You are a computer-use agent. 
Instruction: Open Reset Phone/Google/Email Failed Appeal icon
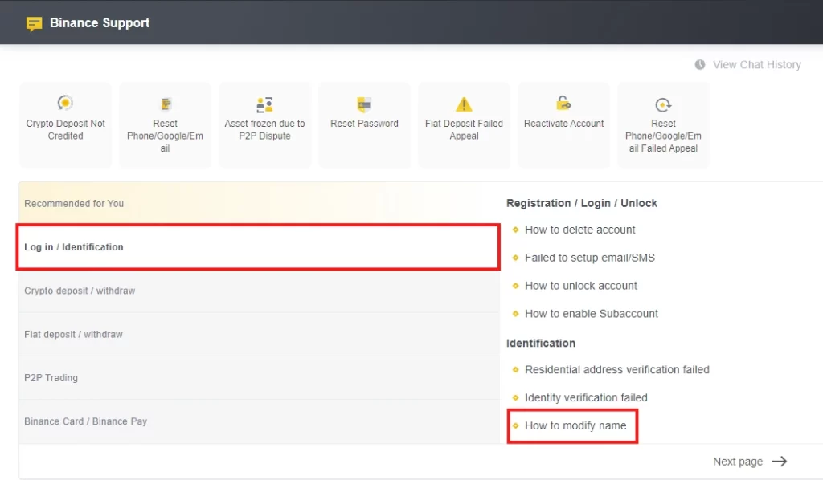(663, 105)
